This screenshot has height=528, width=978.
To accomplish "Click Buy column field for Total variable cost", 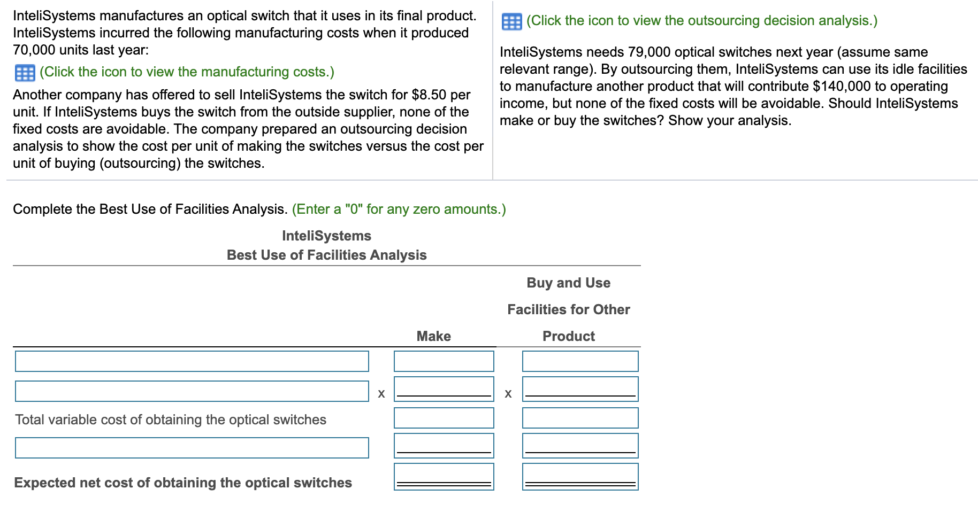I will (580, 417).
